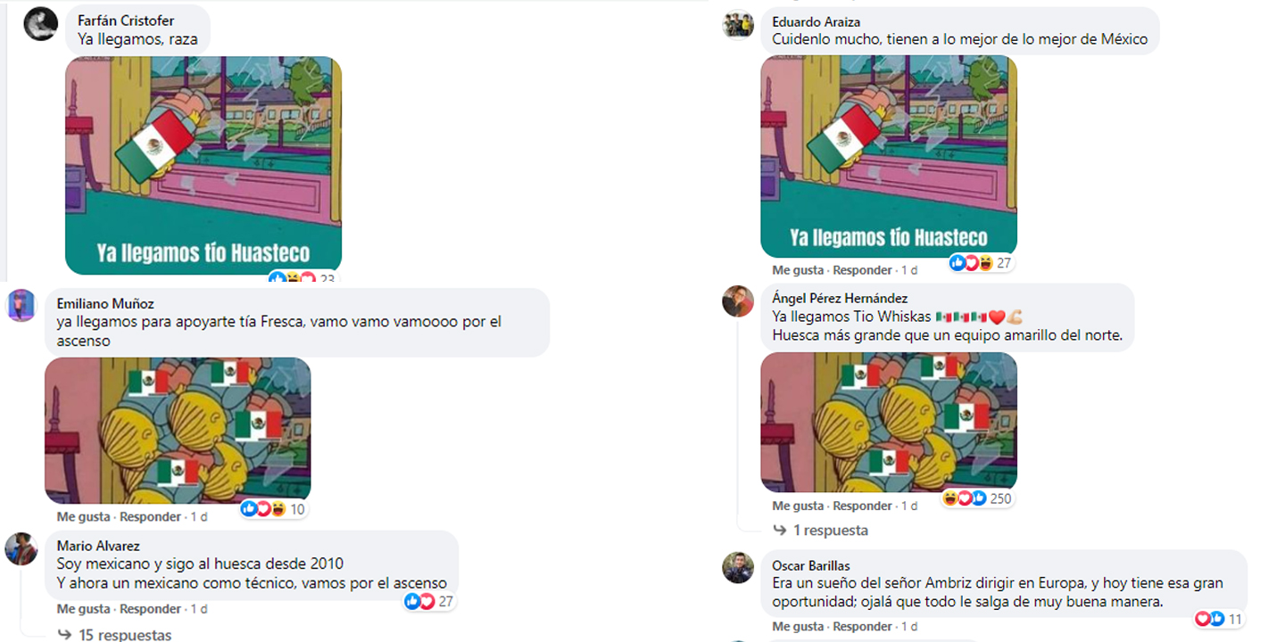Expand the 15 respuestas thread

[x=115, y=635]
